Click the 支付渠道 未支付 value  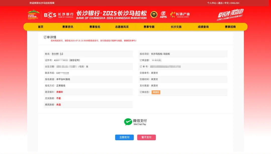(x=154, y=86)
